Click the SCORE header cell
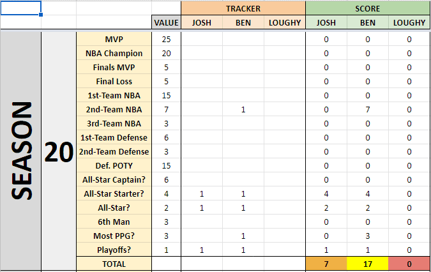The height and width of the screenshot is (272, 431). [368, 8]
